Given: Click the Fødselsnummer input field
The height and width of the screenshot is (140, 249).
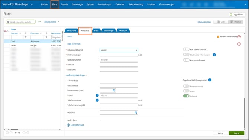Looking at the screenshot, I should 119,60.
